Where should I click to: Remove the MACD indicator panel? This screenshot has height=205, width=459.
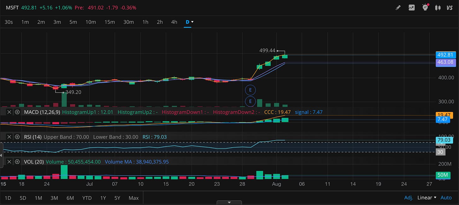tap(9, 112)
